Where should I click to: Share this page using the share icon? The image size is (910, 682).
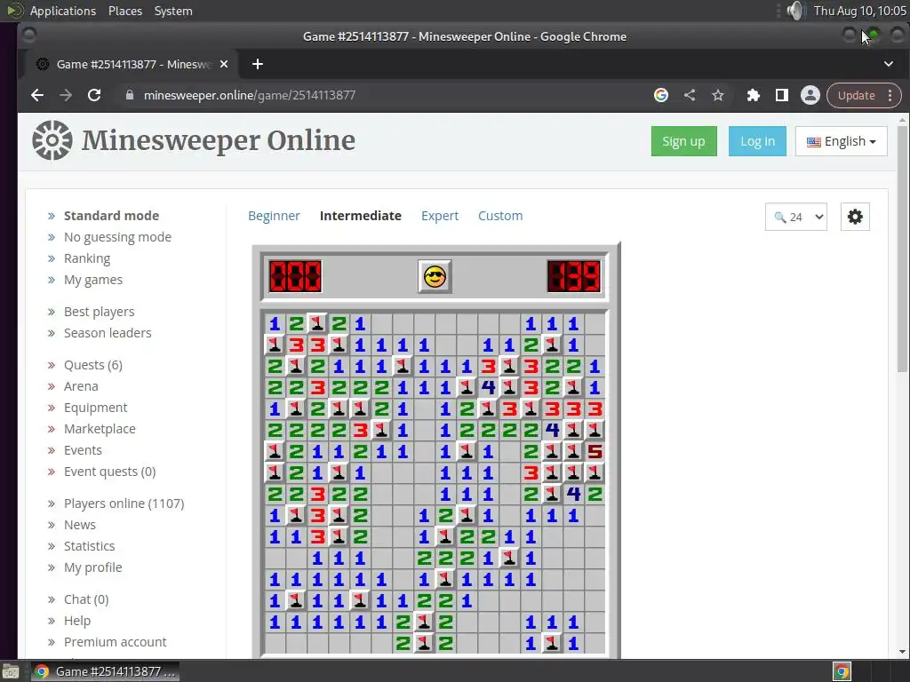pos(690,95)
